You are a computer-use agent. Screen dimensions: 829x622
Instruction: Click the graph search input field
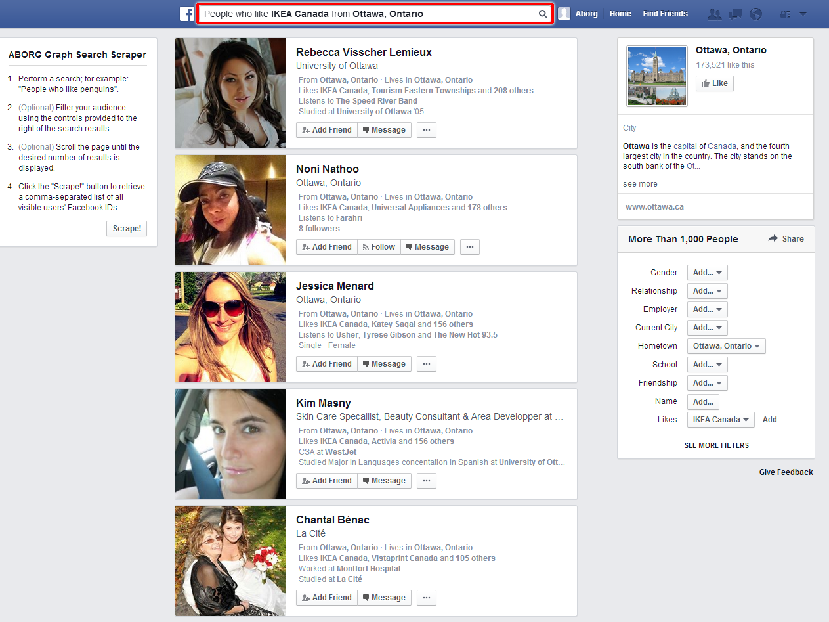(x=375, y=14)
